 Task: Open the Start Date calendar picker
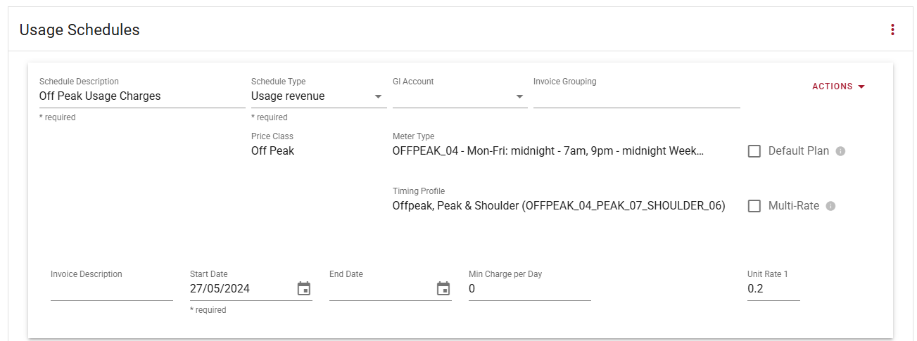click(x=303, y=288)
